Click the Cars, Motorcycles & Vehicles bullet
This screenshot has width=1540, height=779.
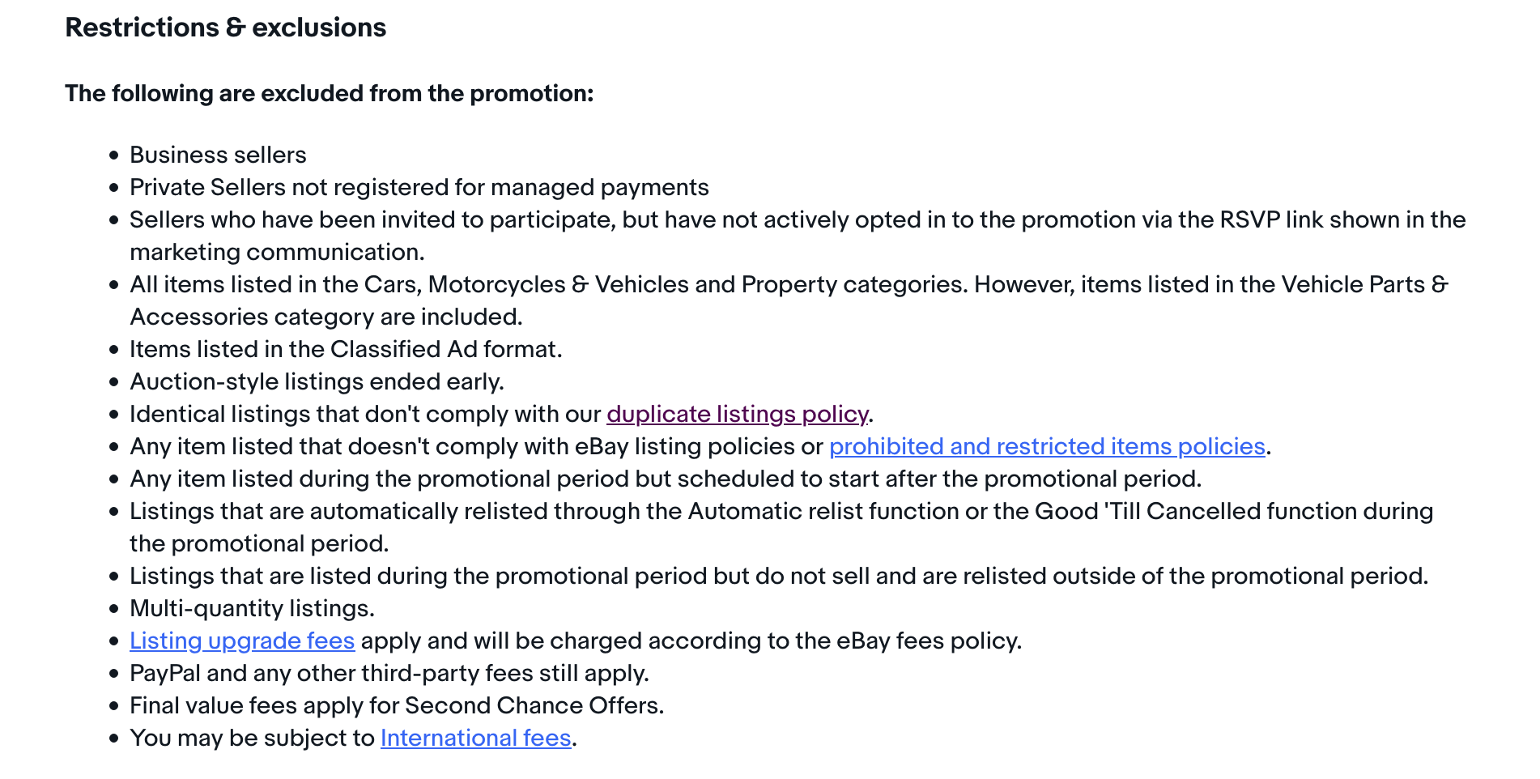point(789,284)
